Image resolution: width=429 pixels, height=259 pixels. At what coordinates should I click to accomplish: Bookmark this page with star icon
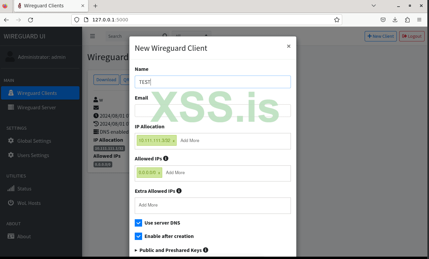(337, 20)
